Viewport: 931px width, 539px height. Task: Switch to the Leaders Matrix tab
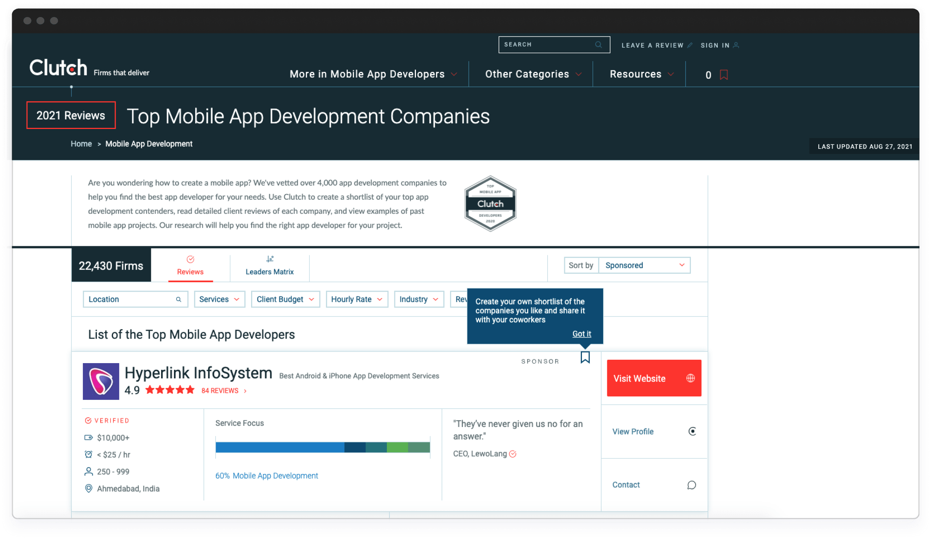coord(270,266)
